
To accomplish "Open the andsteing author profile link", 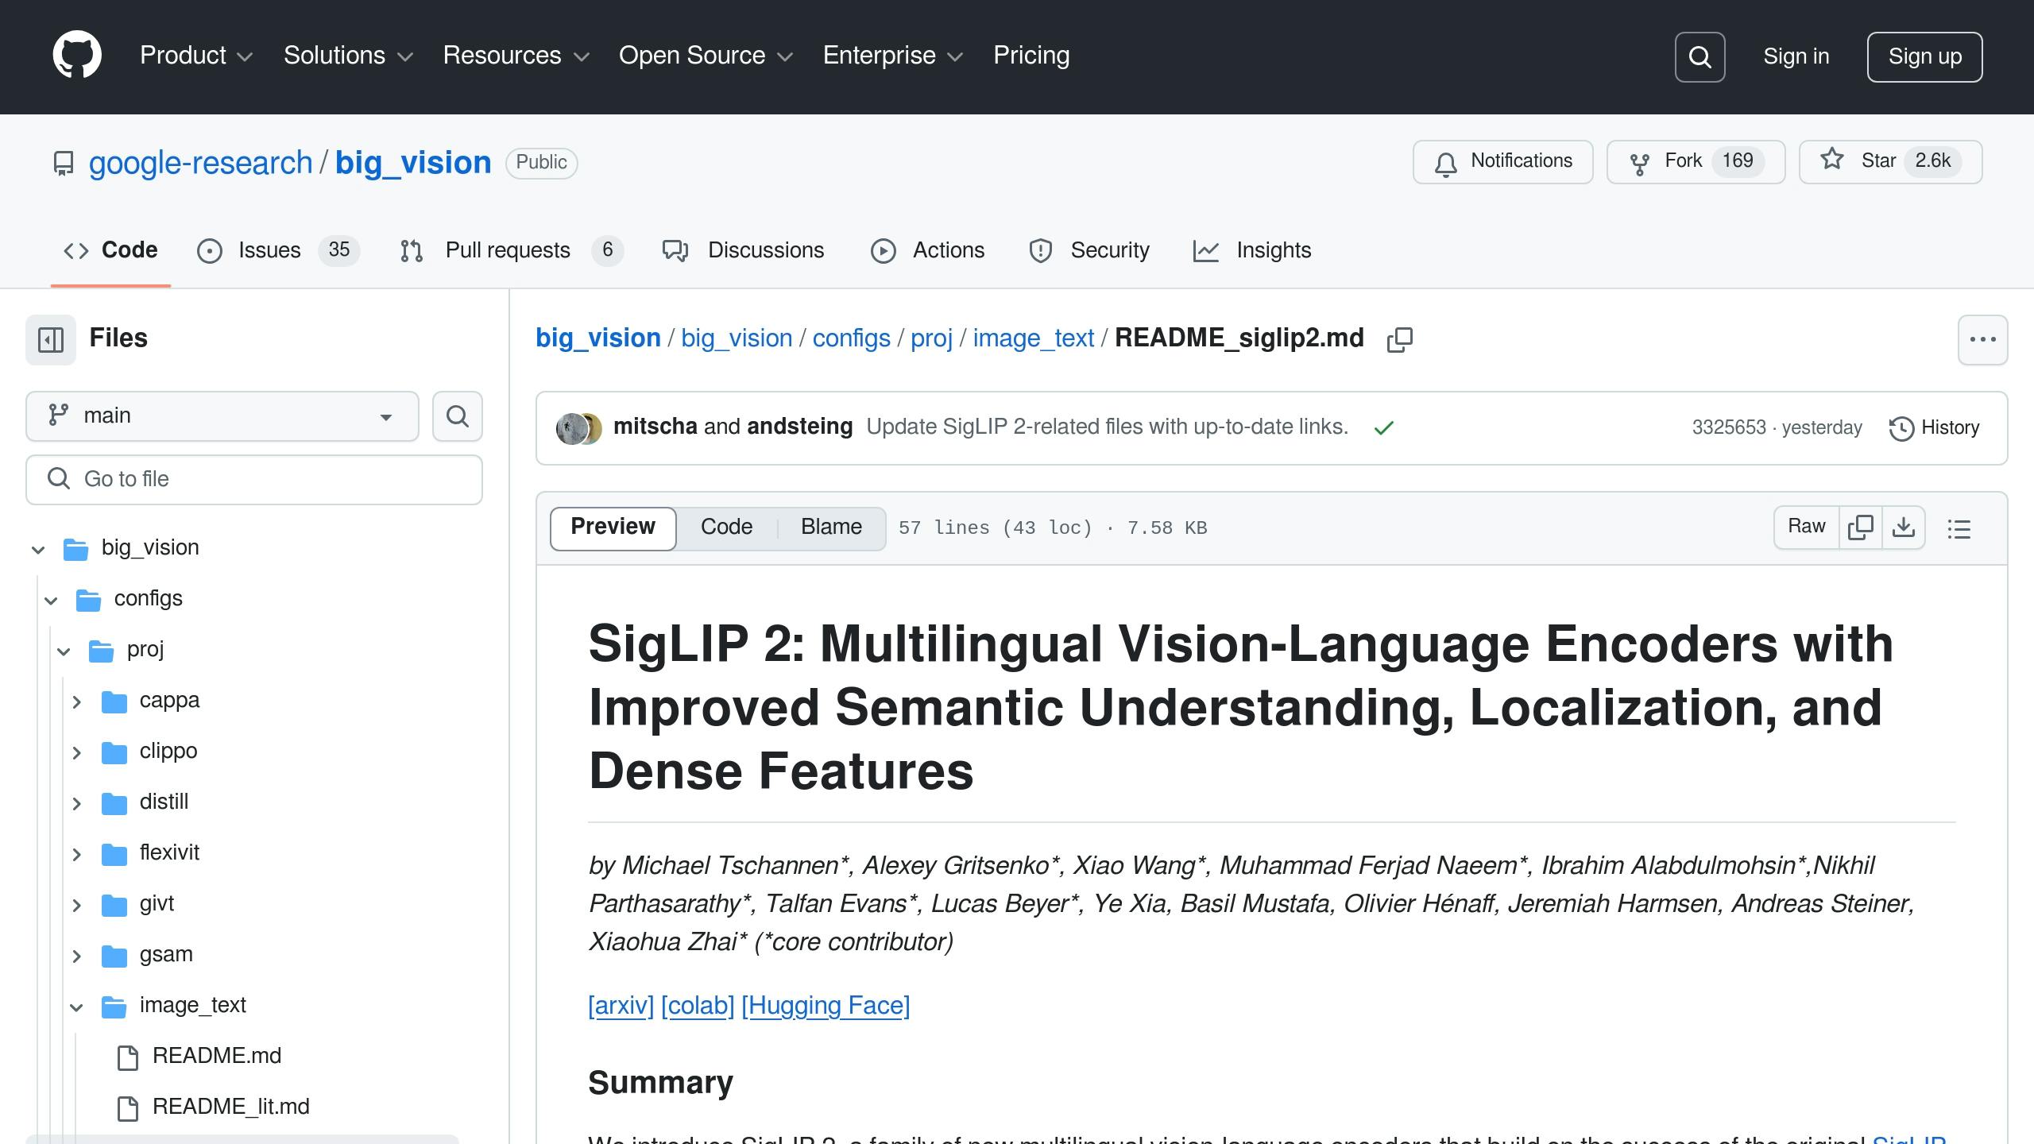I will 800,427.
